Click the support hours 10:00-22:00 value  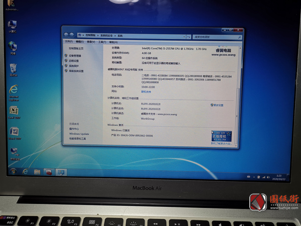pos(148,87)
